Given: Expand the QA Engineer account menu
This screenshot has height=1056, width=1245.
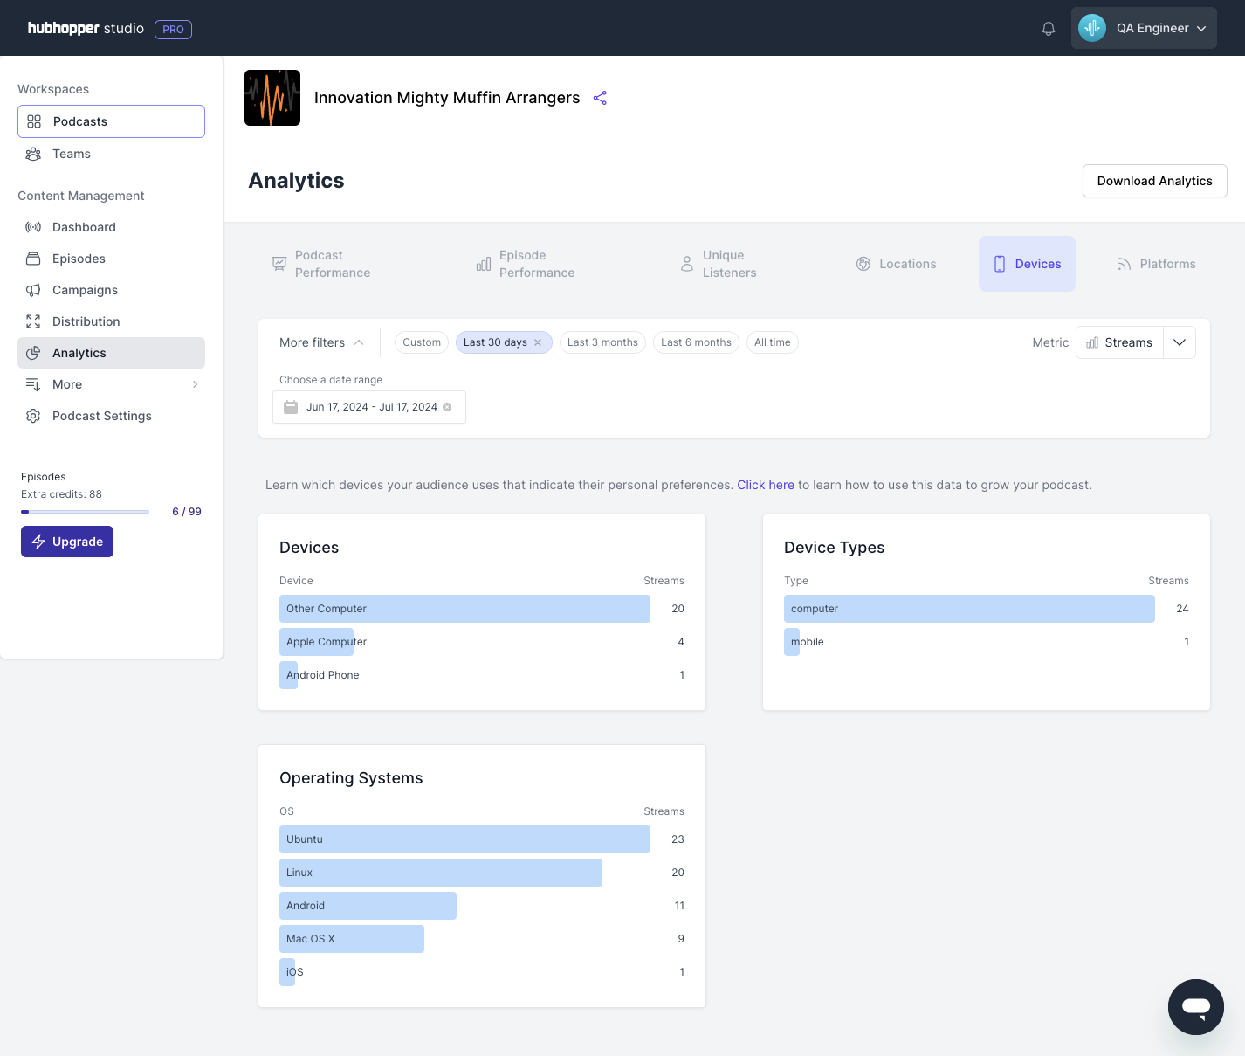Looking at the screenshot, I should pos(1144,28).
